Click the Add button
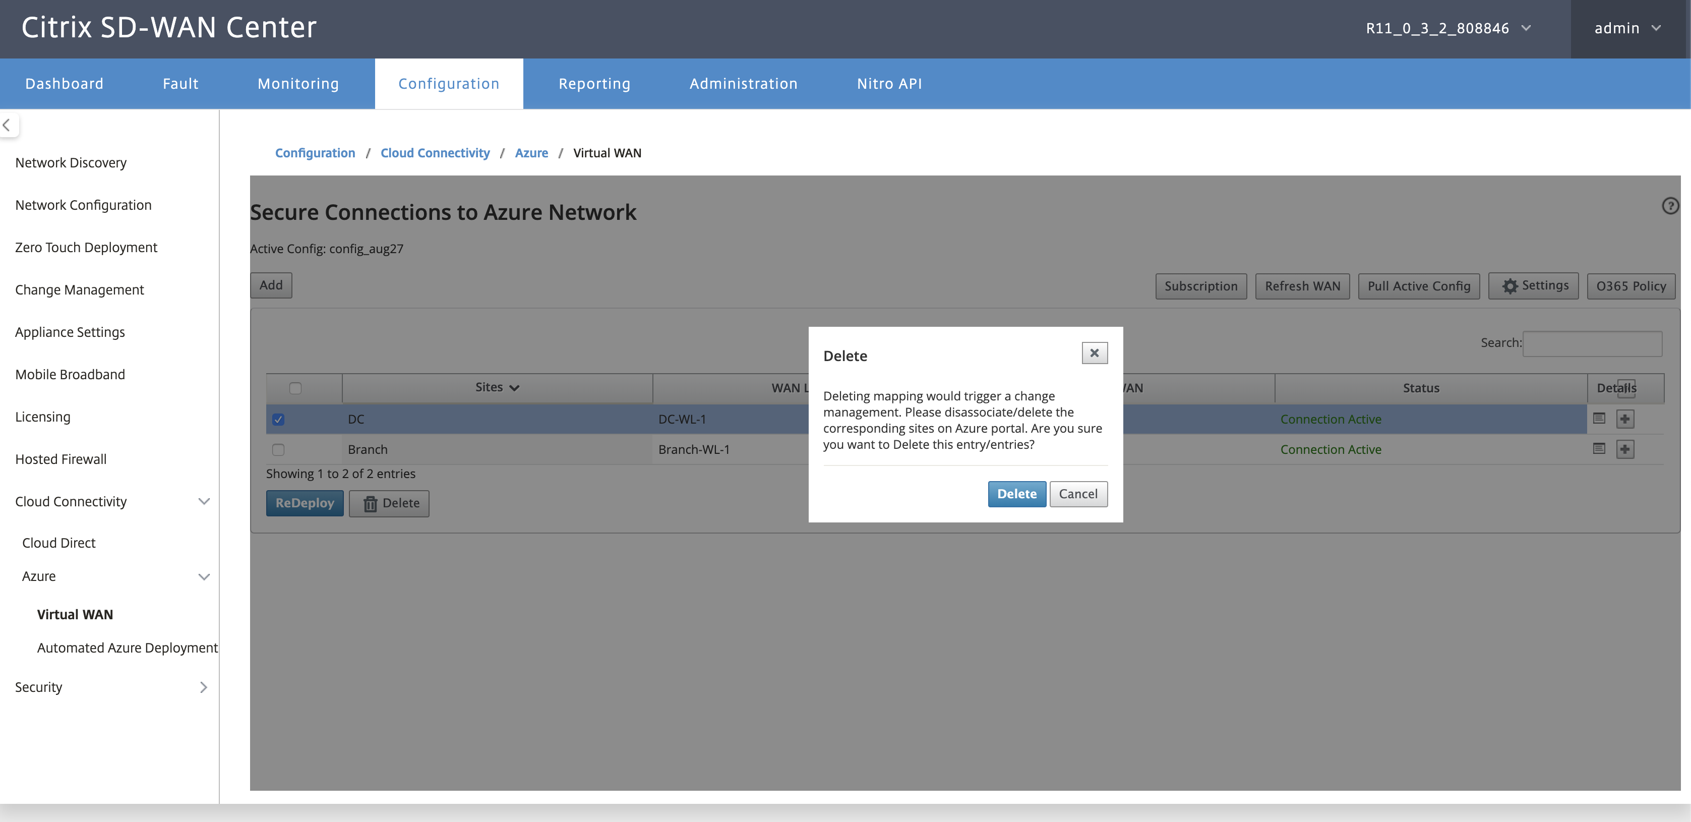 (x=271, y=285)
